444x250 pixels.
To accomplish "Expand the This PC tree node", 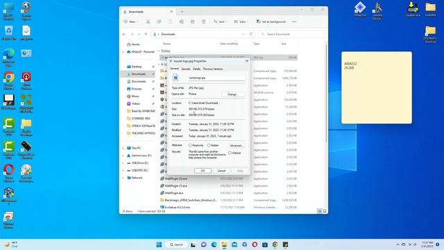I will tap(123, 148).
